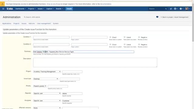Image resolution: width=194 pixels, height=109 pixels.
Task: Open the Assignee Specific user dropdown
Action: [x=47, y=101]
